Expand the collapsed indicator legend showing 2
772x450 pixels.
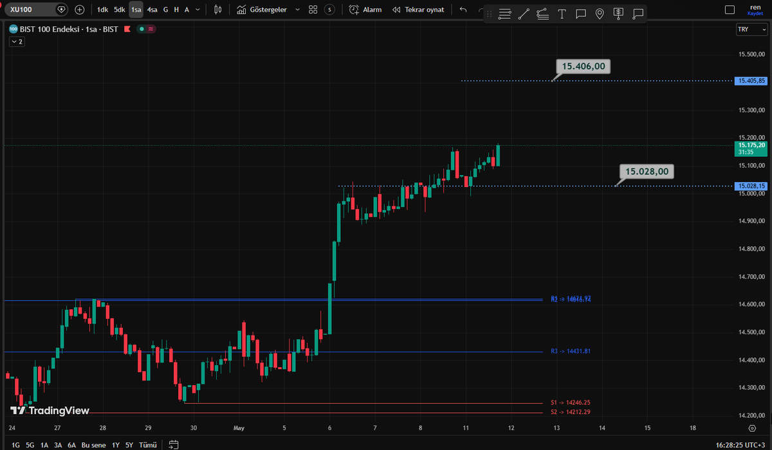[x=16, y=41]
